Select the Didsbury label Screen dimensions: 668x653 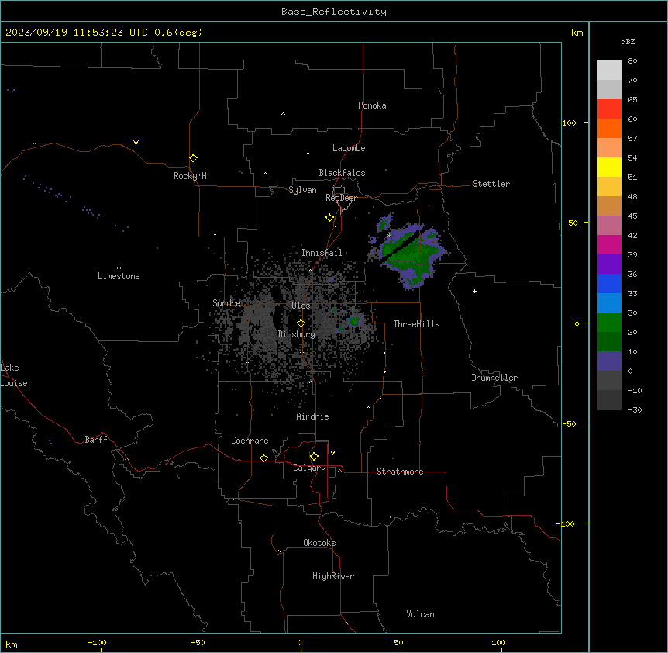297,334
